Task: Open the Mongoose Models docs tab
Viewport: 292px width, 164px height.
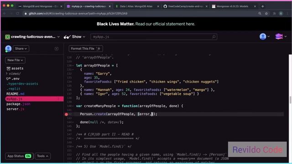Action: (232, 6)
